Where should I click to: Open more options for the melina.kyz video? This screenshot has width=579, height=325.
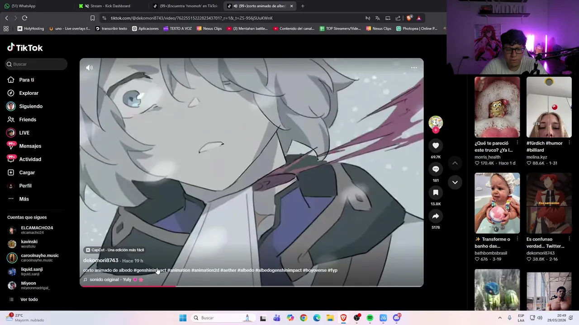coord(569,143)
